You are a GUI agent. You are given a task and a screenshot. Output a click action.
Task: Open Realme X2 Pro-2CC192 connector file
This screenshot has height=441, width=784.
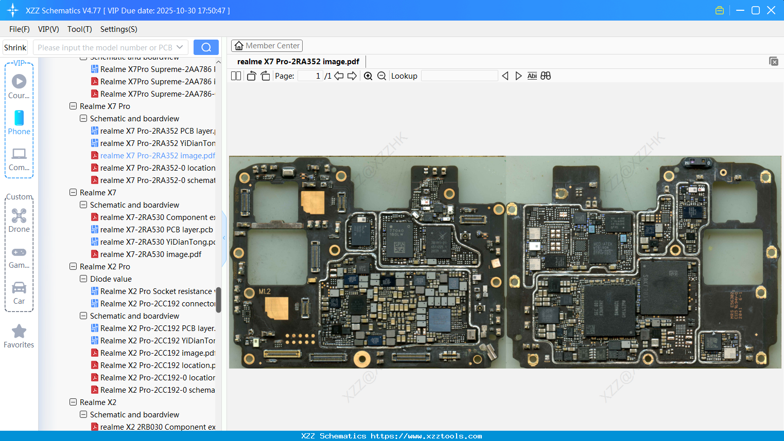(153, 304)
